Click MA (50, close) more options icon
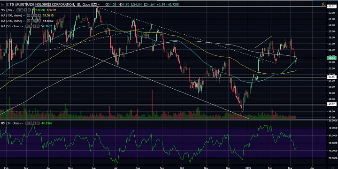Screen dimensions: 338x169 [34, 26]
